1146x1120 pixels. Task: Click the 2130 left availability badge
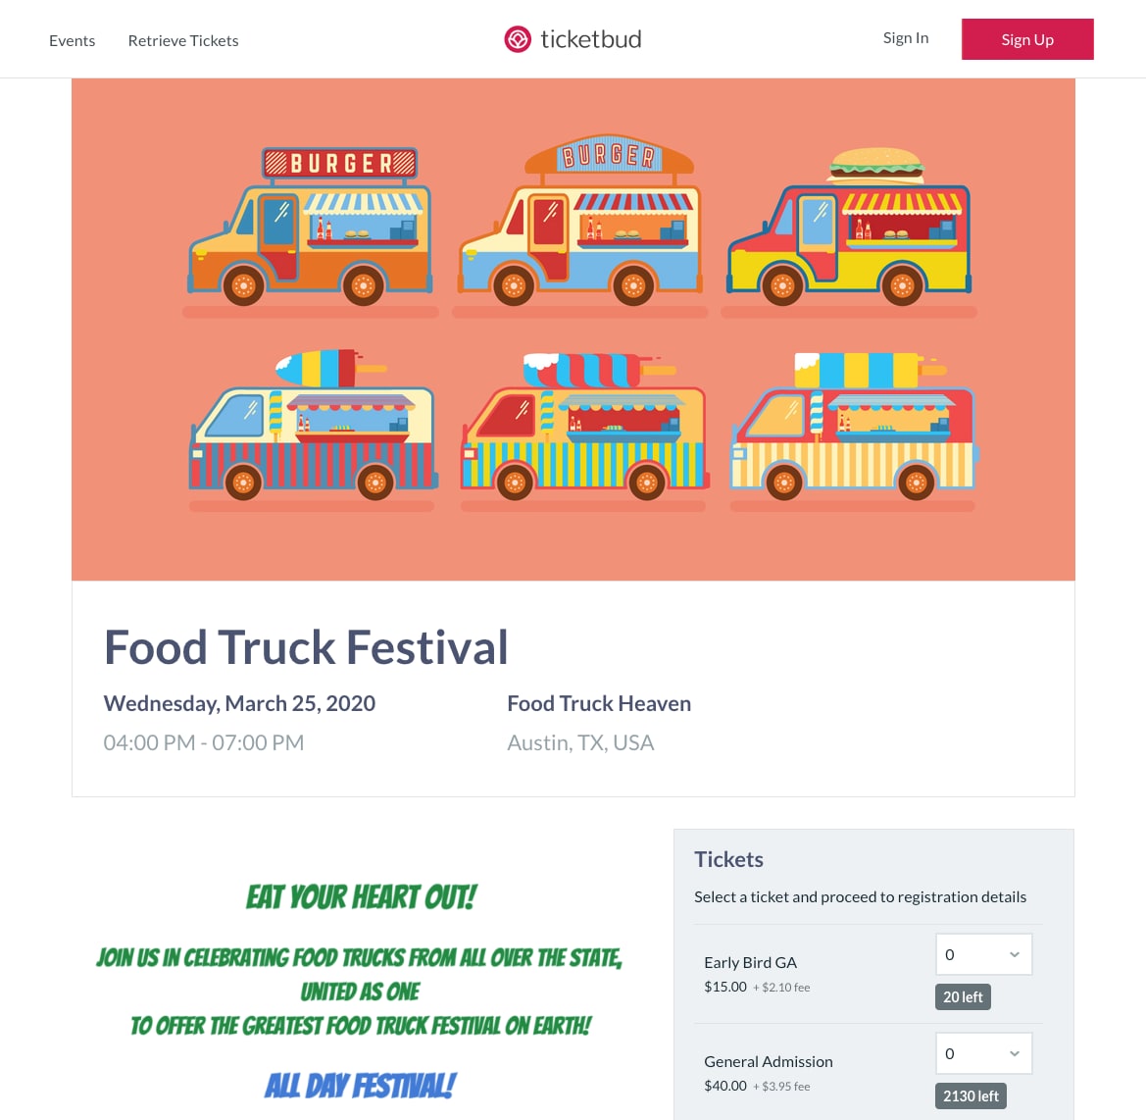(971, 1095)
